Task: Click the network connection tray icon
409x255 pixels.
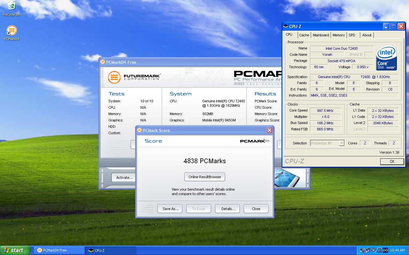Action: [368, 250]
